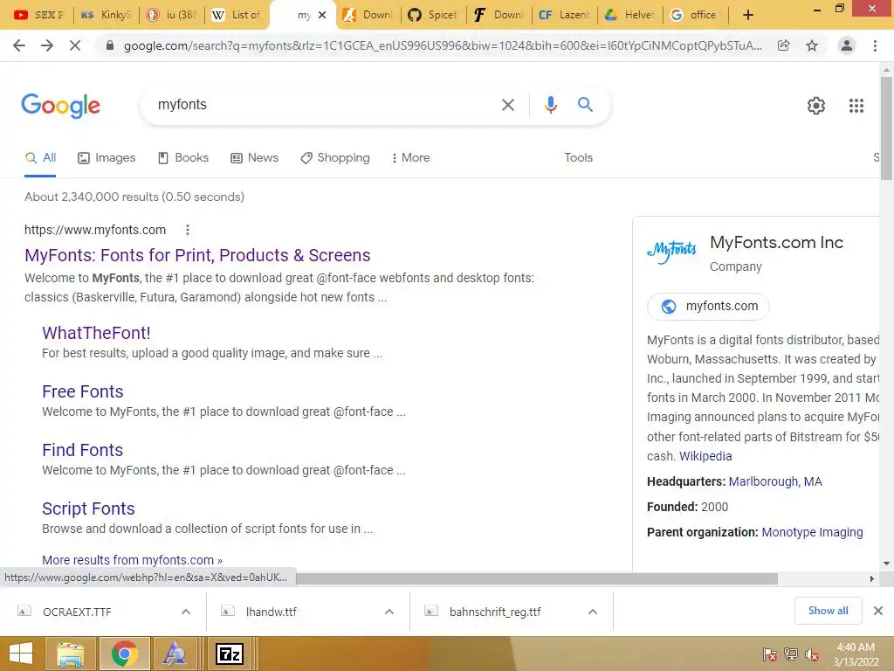894x671 pixels.
Task: Click the muted volume tray icon
Action: 812,654
